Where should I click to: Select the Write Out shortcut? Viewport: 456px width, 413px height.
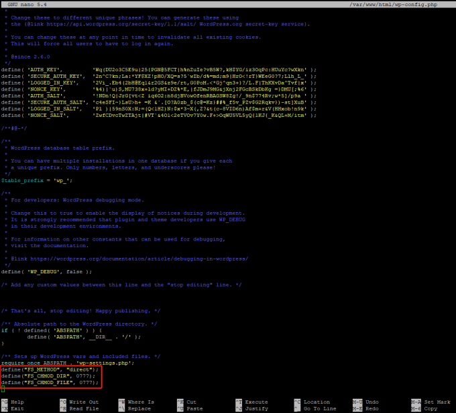(84, 402)
